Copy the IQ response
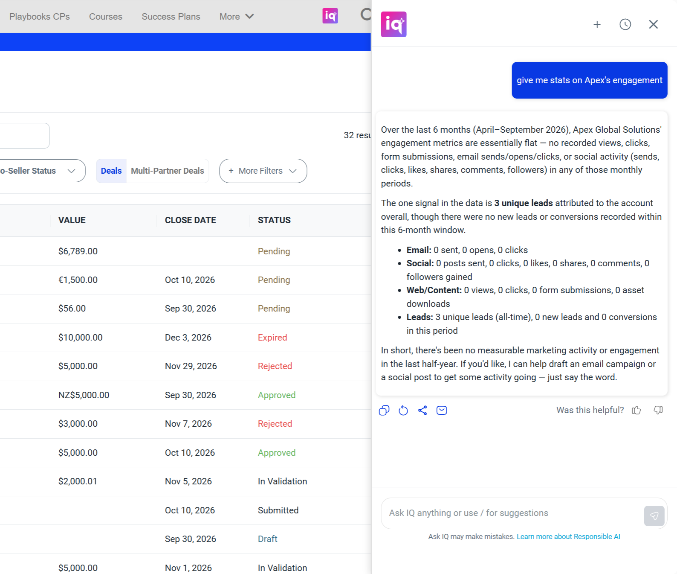The width and height of the screenshot is (677, 574). click(x=384, y=411)
